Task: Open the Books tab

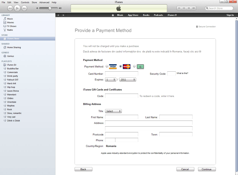Action: (x=146, y=15)
